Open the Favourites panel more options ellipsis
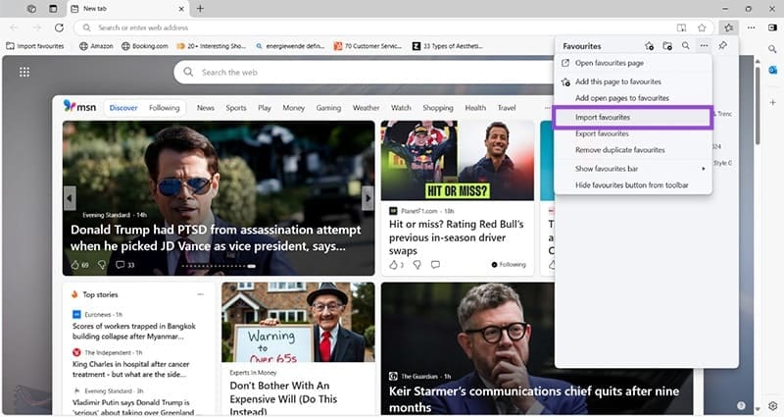 (x=704, y=46)
